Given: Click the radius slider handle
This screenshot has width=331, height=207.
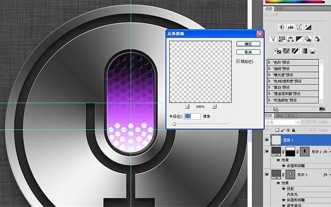Looking at the screenshot, I should click(174, 124).
